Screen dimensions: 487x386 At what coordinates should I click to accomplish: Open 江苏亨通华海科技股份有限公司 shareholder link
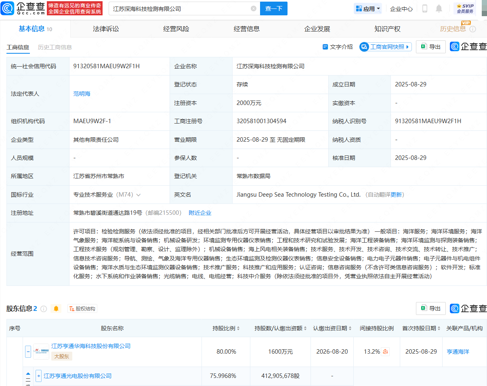tap(91, 346)
